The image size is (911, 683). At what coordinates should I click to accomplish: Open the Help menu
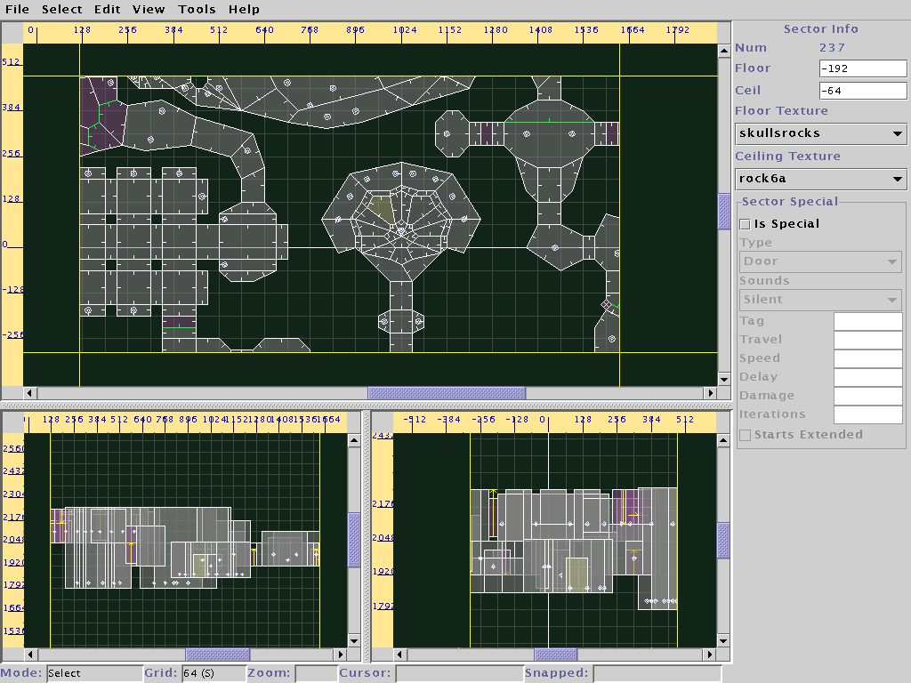coord(244,10)
